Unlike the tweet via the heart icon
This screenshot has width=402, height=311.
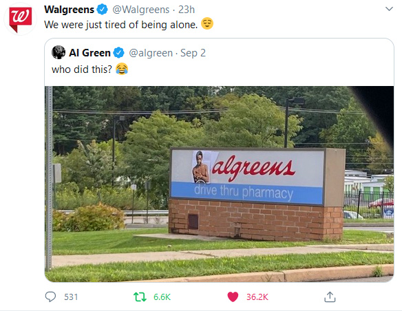click(x=233, y=297)
